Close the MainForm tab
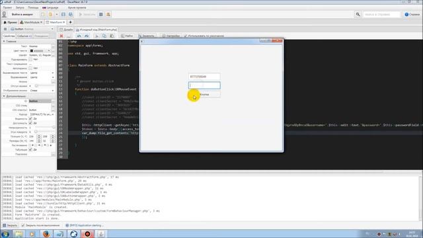 64,22
